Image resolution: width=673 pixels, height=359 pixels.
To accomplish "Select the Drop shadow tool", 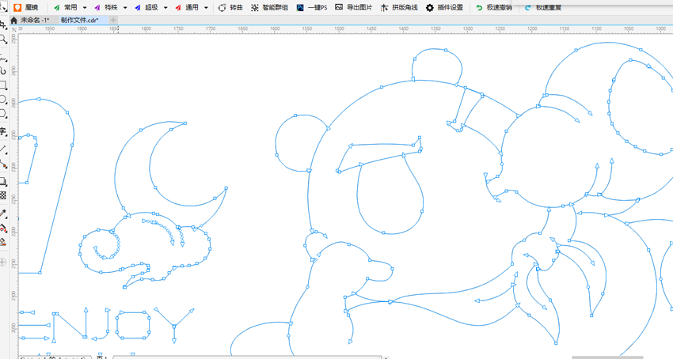I will 3,181.
